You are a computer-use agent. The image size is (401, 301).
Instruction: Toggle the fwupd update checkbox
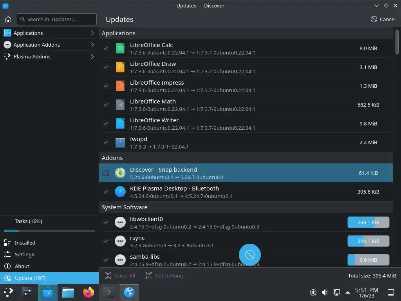[106, 142]
